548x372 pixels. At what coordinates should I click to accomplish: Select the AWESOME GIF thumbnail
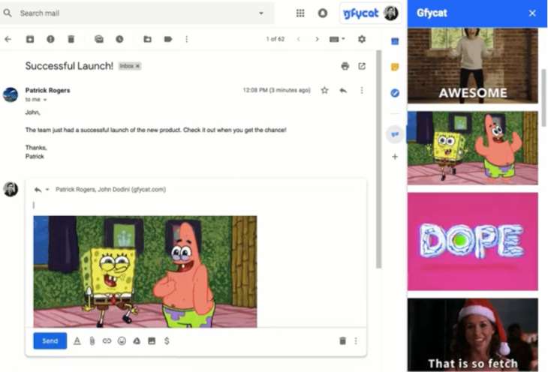pos(472,66)
